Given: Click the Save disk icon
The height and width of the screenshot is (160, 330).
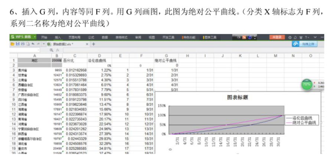Looking at the screenshot, I should 18,44.
